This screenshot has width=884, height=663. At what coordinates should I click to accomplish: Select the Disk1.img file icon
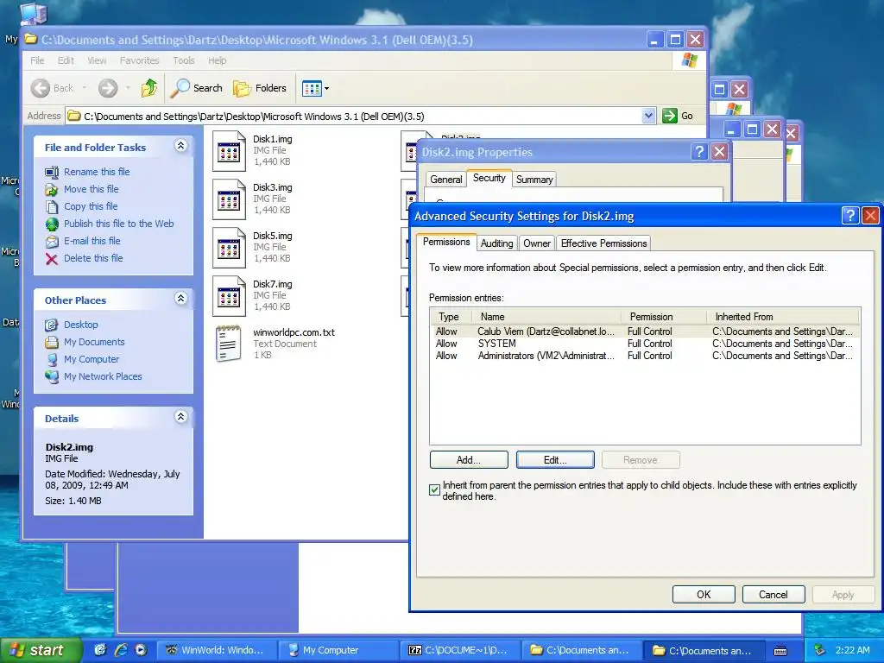point(229,151)
